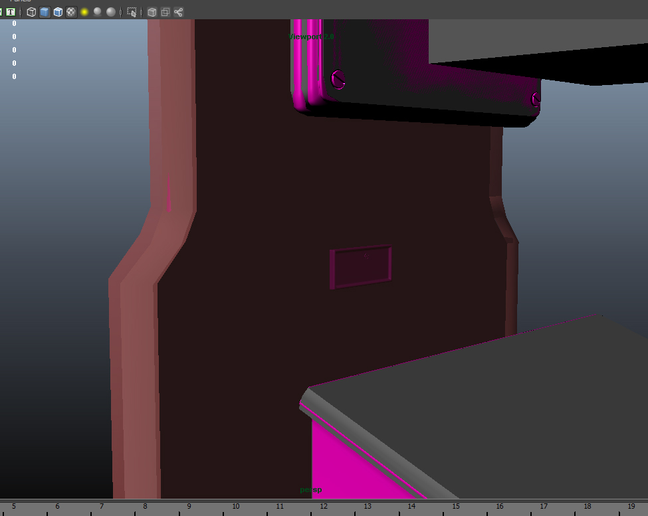
Task: Toggle X-Ray display cube icon
Action: point(152,12)
